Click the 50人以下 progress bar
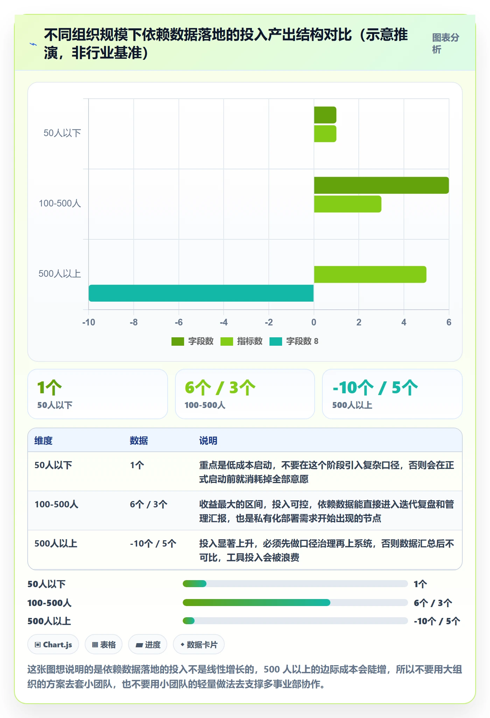 [x=295, y=584]
